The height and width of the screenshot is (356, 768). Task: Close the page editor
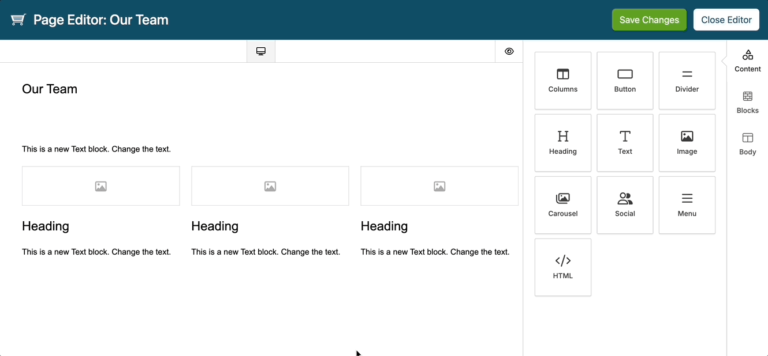click(x=726, y=19)
